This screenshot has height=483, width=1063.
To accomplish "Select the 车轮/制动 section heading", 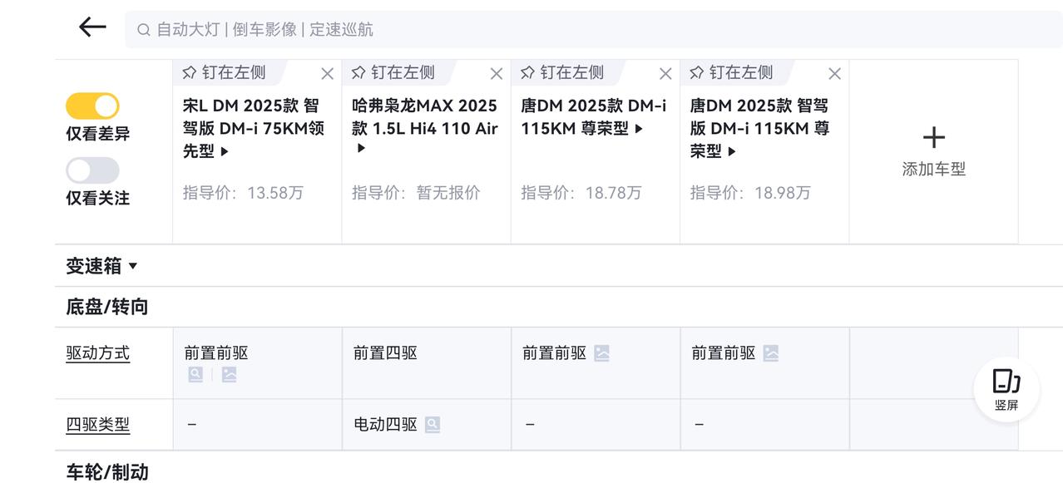I will click(x=107, y=472).
